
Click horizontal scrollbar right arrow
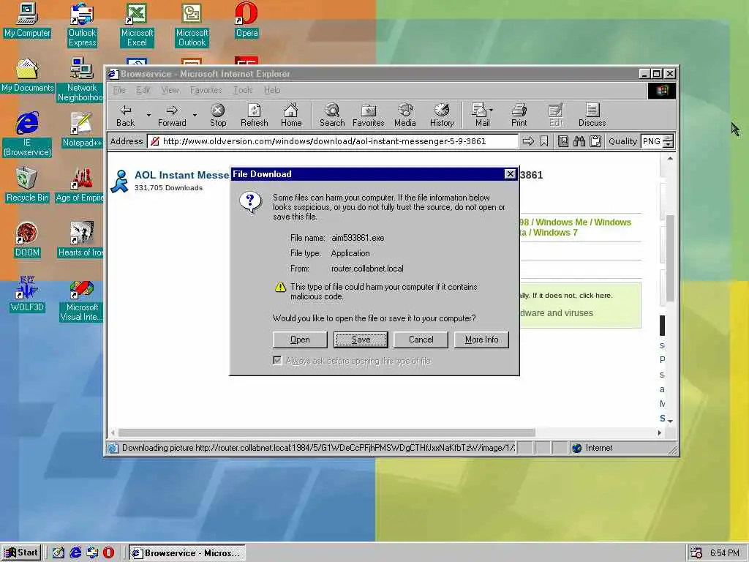660,432
